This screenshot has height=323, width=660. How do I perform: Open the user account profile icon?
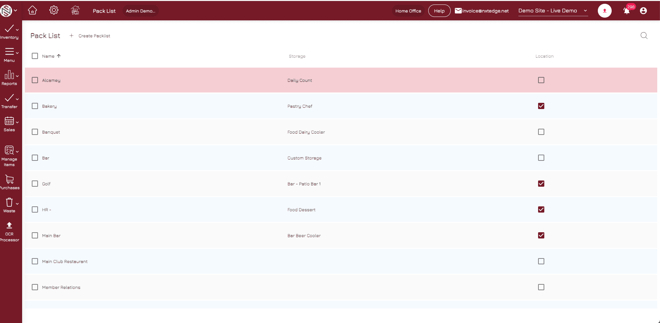tap(643, 11)
